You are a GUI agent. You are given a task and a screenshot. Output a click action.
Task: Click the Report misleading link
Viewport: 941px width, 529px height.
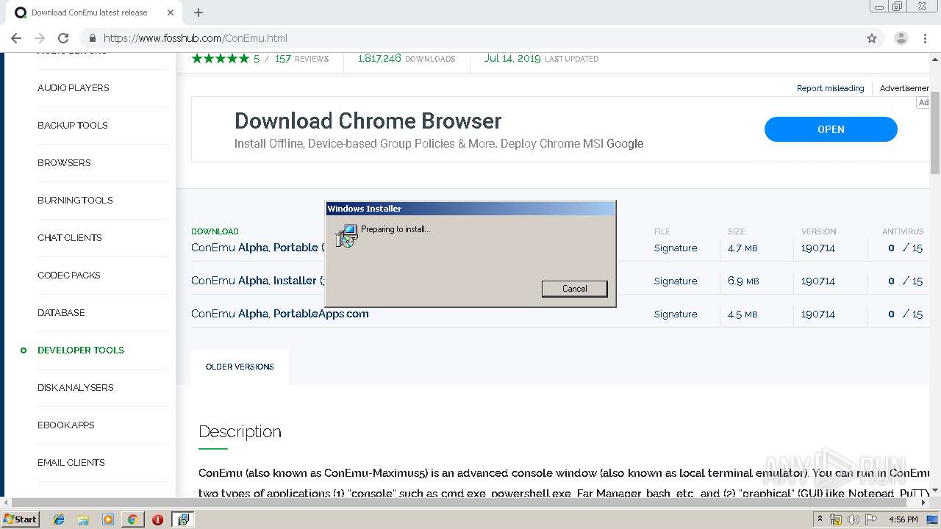[830, 88]
